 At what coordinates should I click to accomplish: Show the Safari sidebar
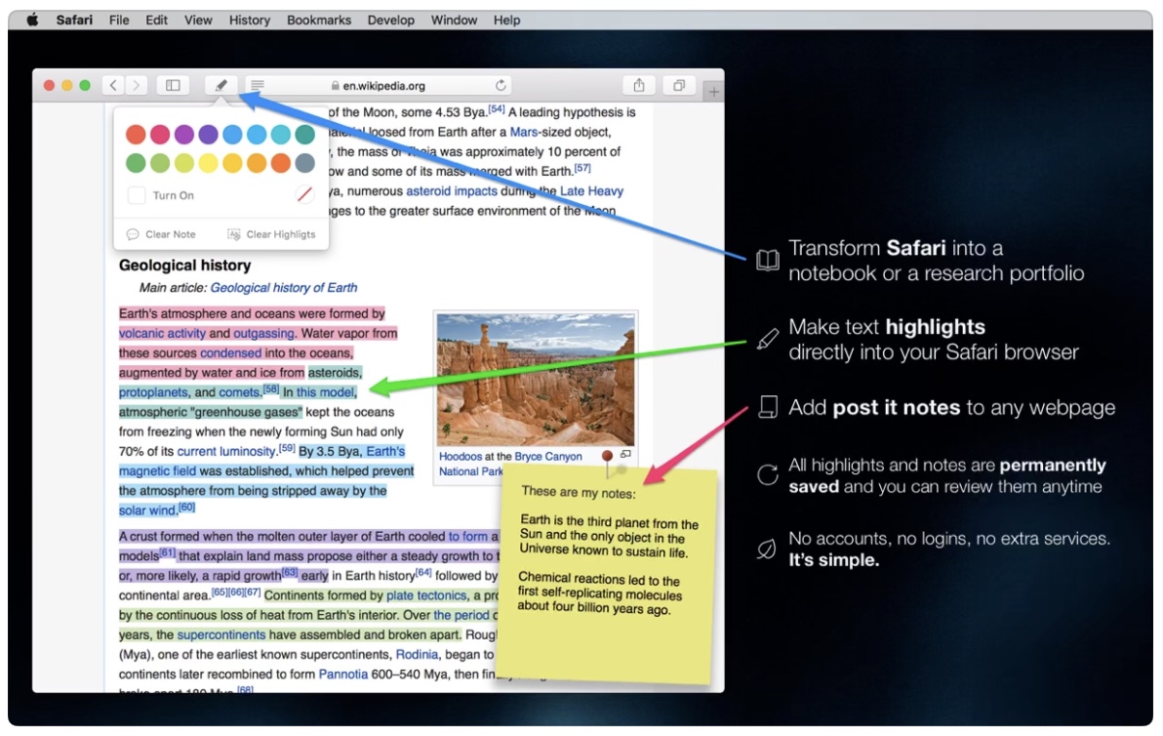[173, 85]
